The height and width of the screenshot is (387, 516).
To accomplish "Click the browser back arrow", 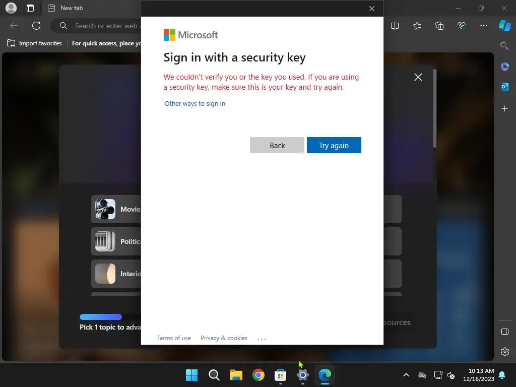I will [14, 26].
